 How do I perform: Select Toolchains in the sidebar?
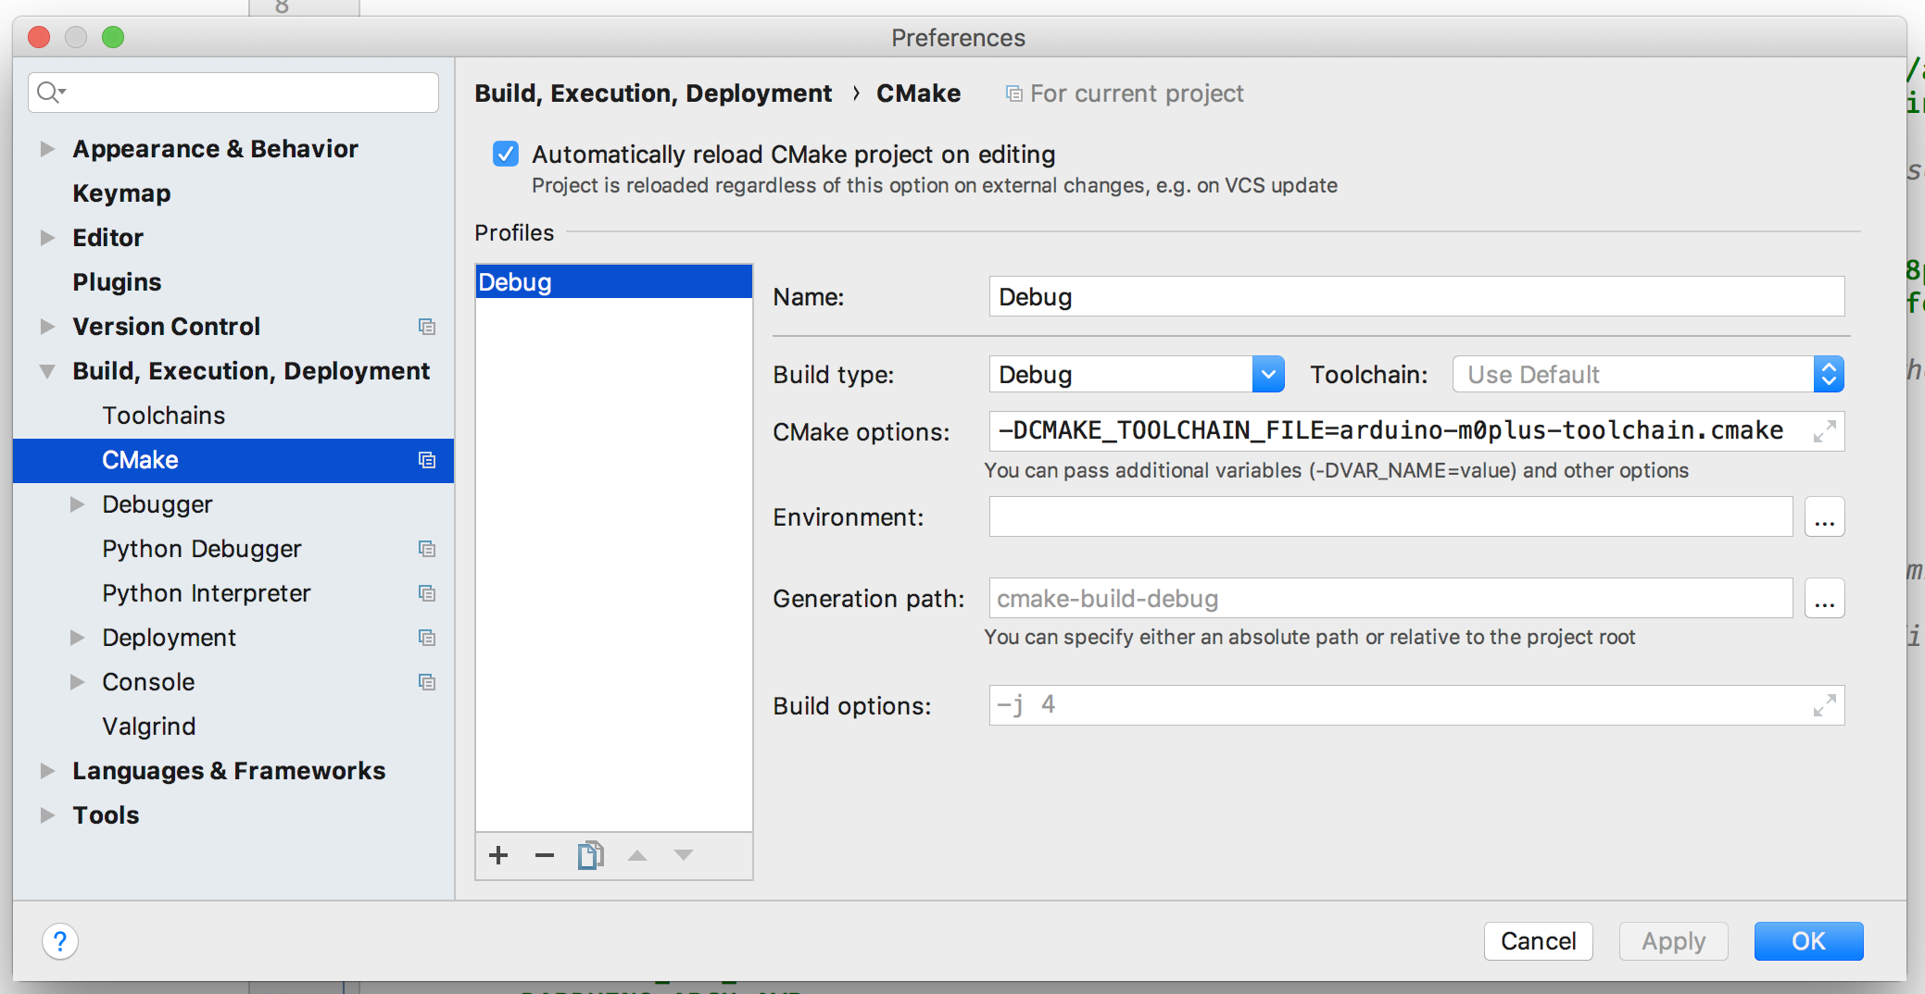click(164, 416)
